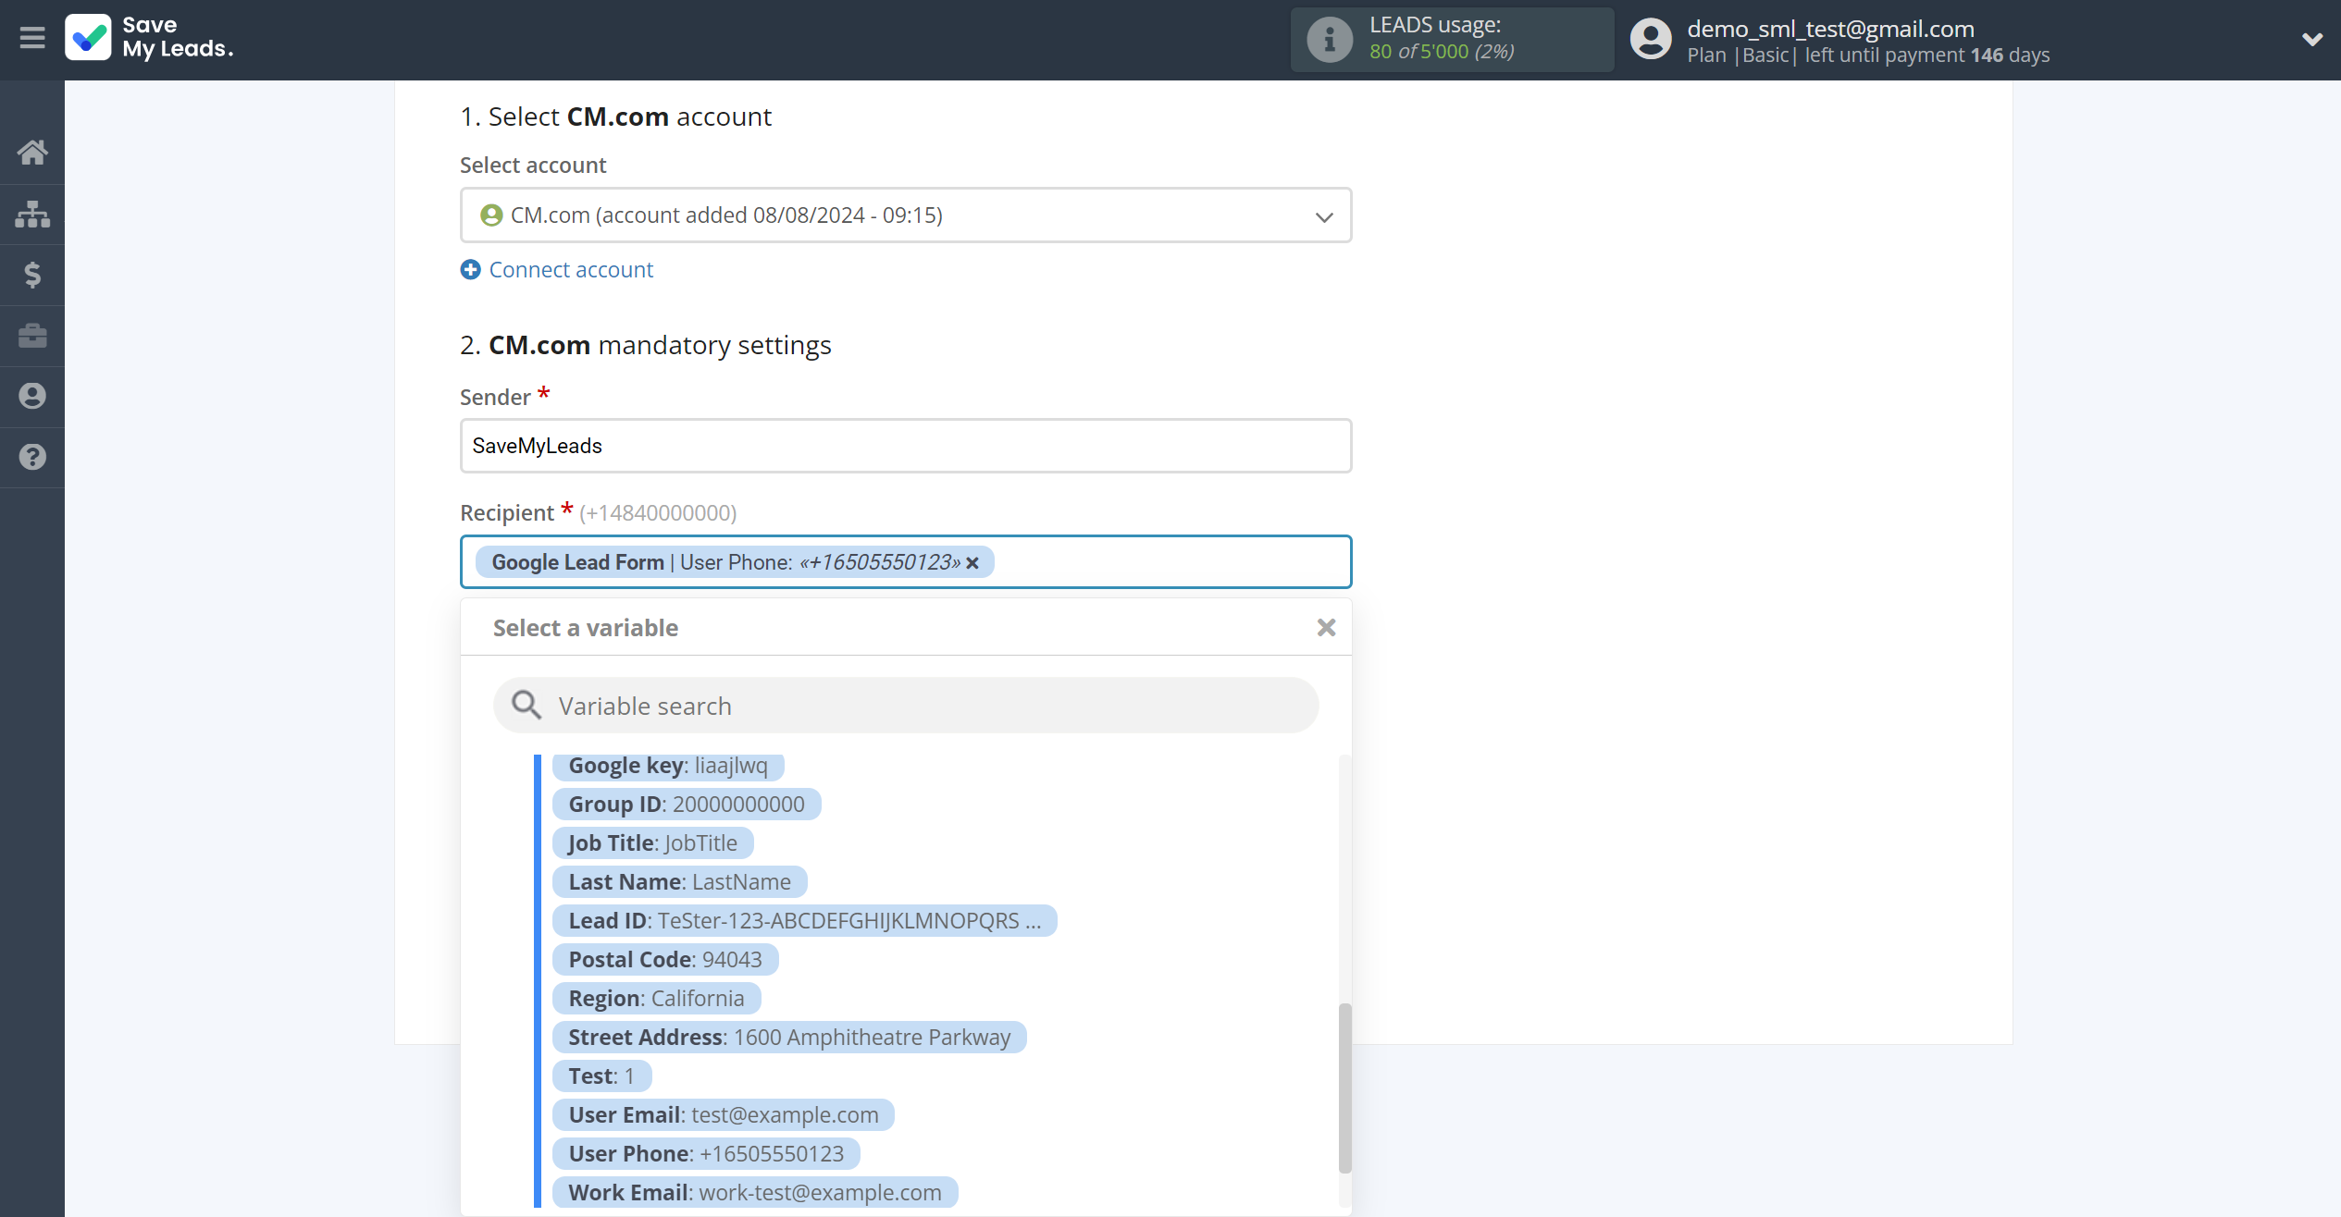This screenshot has height=1217, width=2341.
Task: Select the User Email variable
Action: 724,1115
